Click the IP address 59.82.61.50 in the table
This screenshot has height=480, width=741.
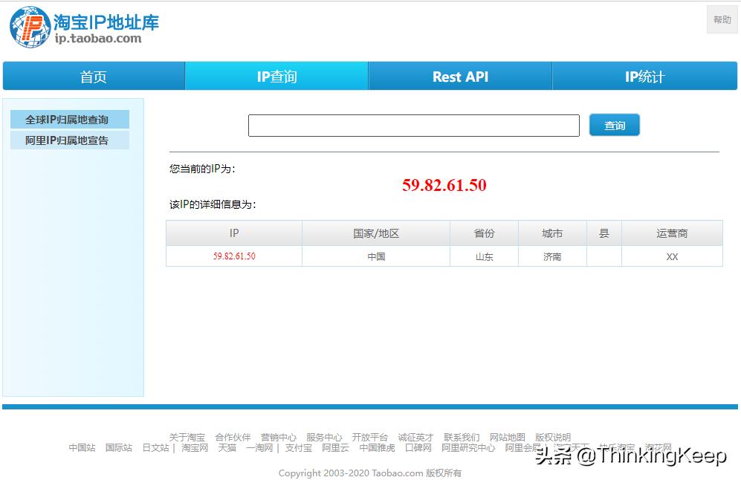(x=233, y=256)
